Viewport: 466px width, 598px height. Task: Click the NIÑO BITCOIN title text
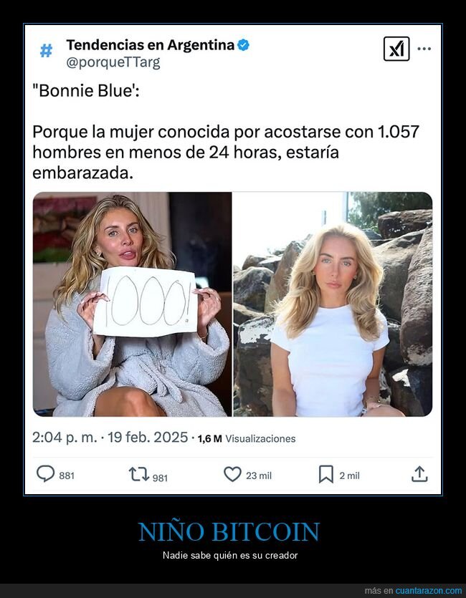229,531
